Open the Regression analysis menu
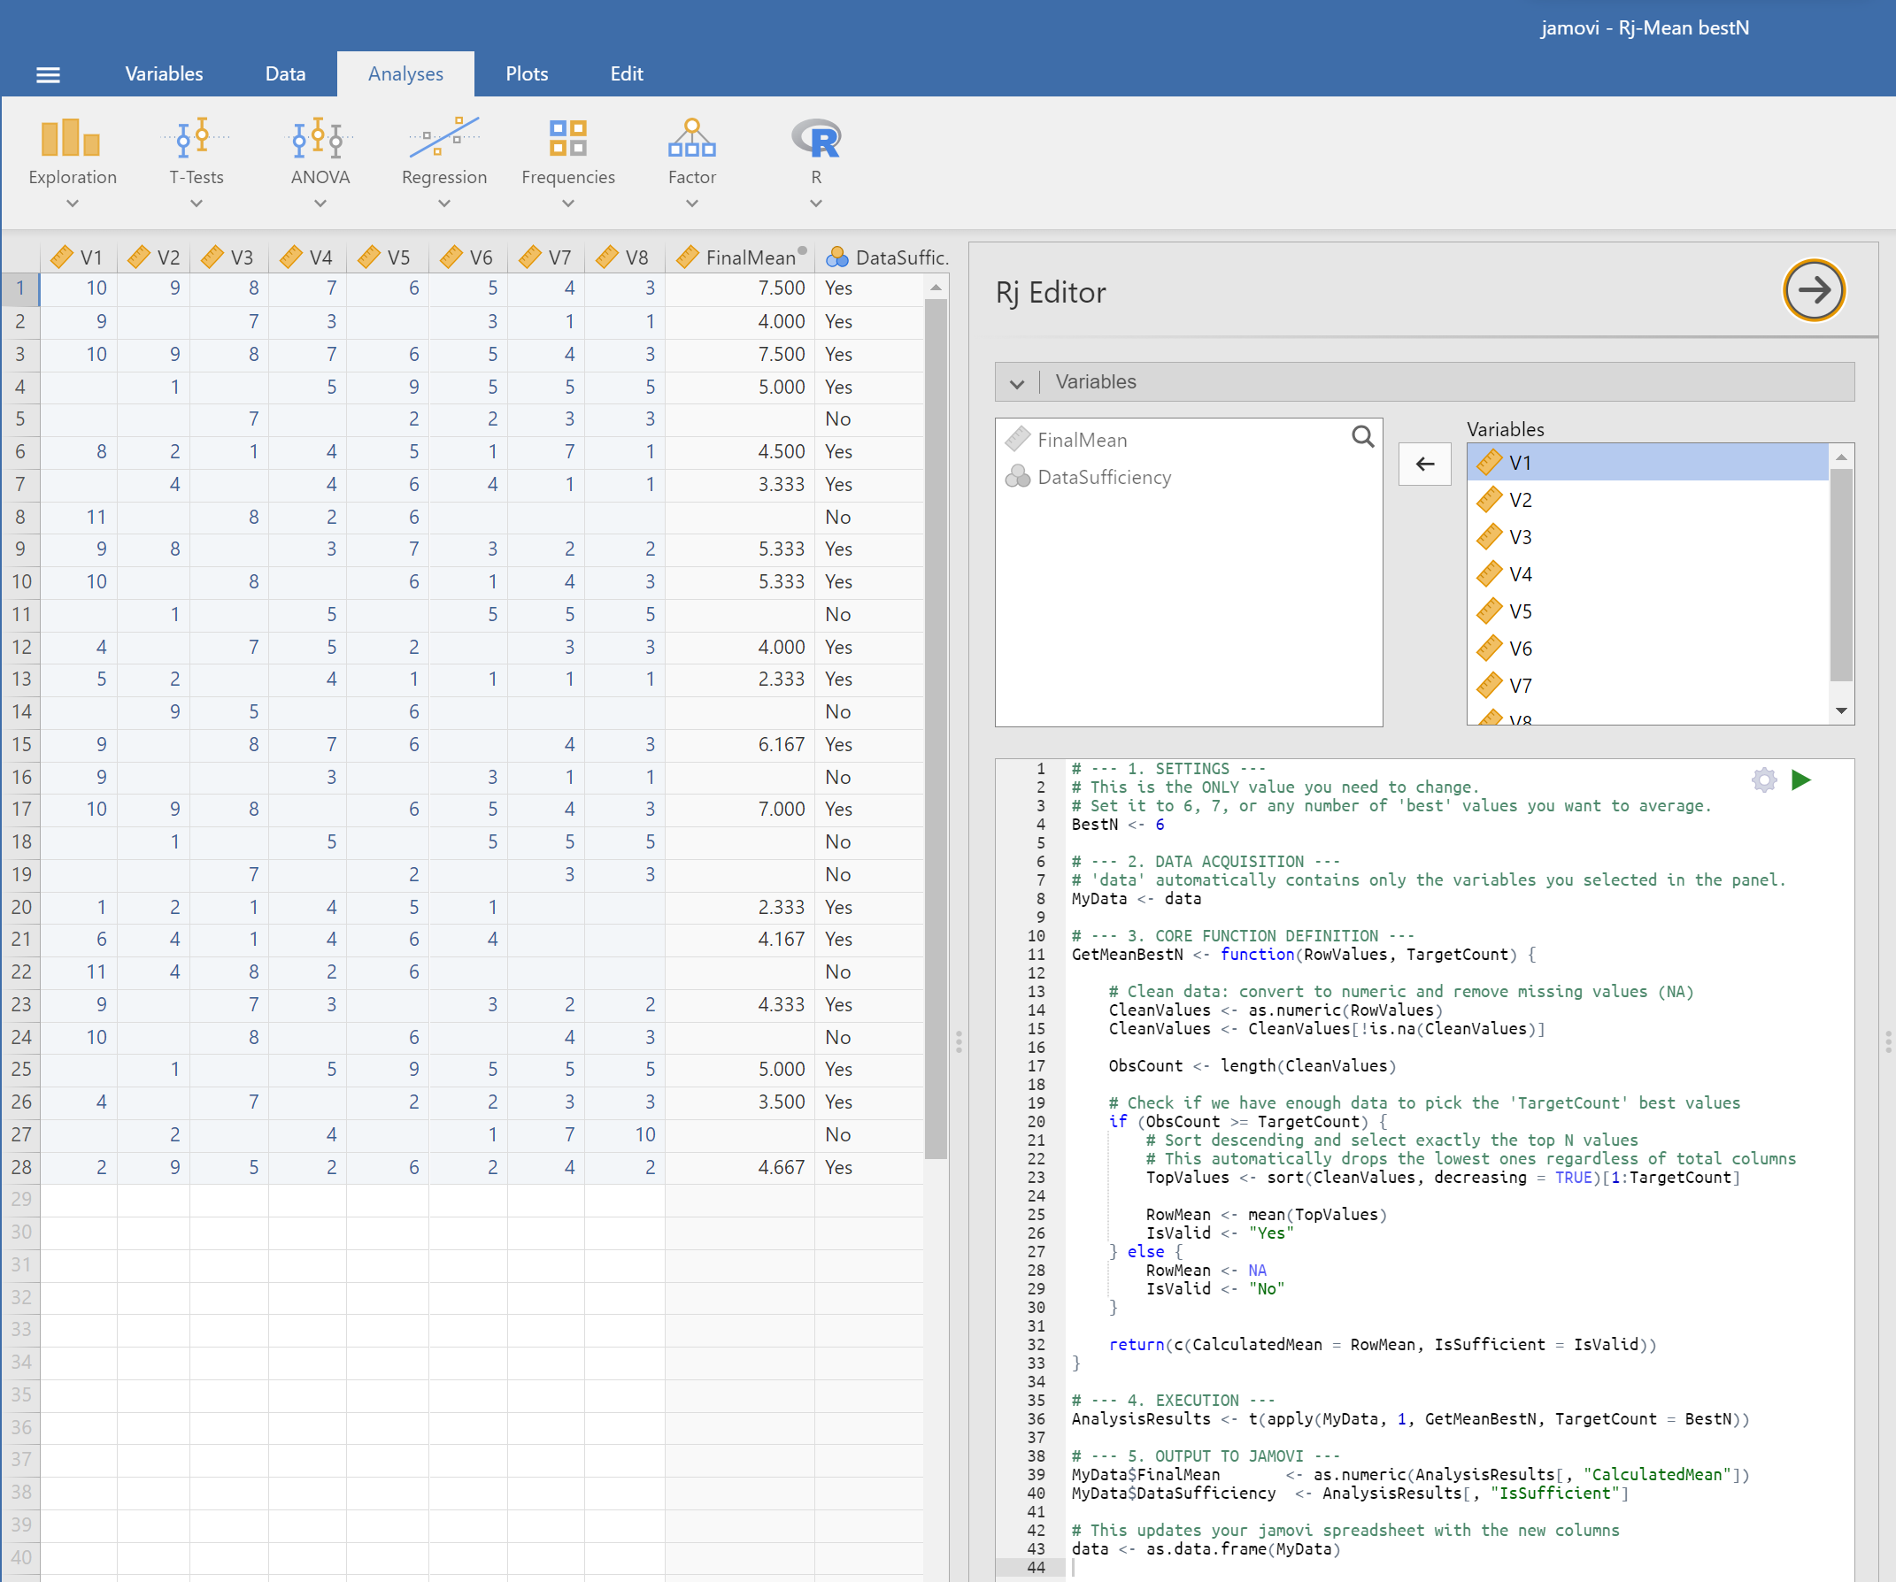The width and height of the screenshot is (1896, 1582). click(x=443, y=161)
